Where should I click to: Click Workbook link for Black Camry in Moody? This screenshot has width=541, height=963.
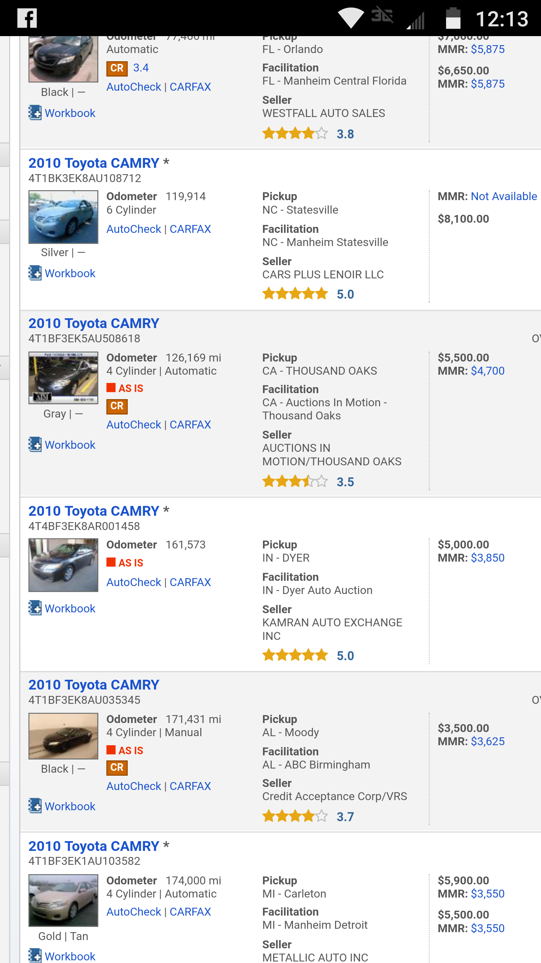[70, 807]
